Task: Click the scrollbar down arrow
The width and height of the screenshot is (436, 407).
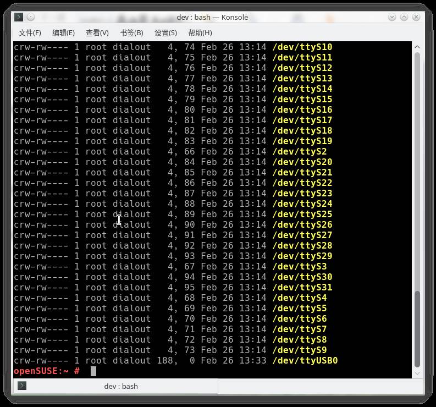Action: pos(417,373)
